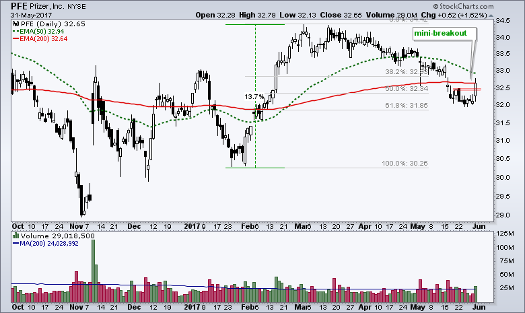525x313 pixels.
Task: Select the 31-May-2017 chart date
Action: [x=31, y=15]
